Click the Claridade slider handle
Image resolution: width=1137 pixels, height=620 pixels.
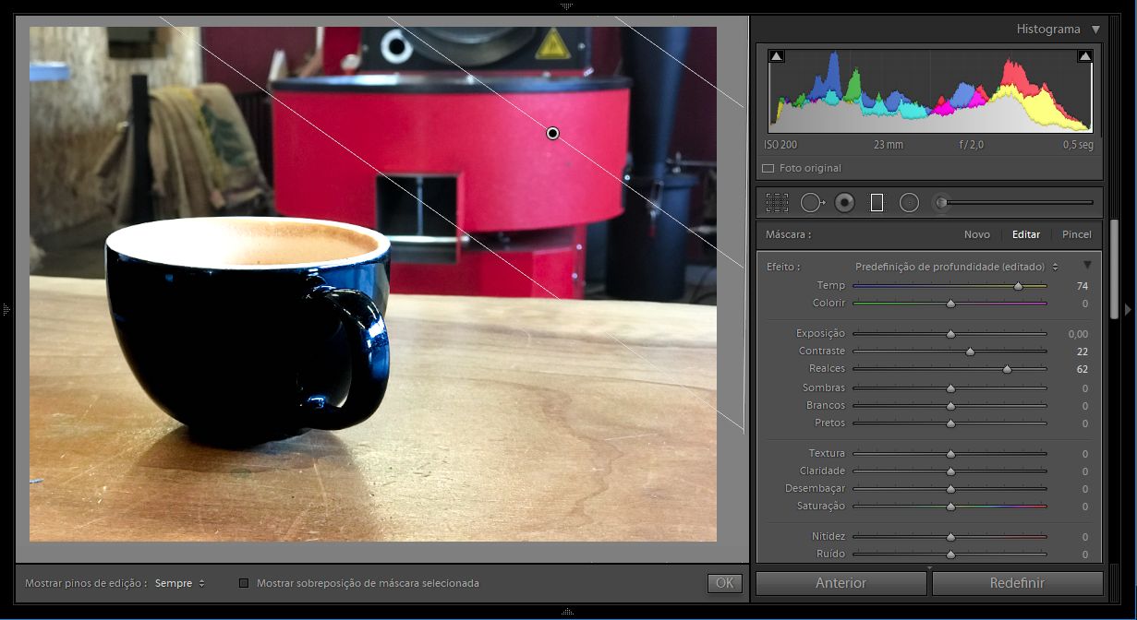click(950, 471)
